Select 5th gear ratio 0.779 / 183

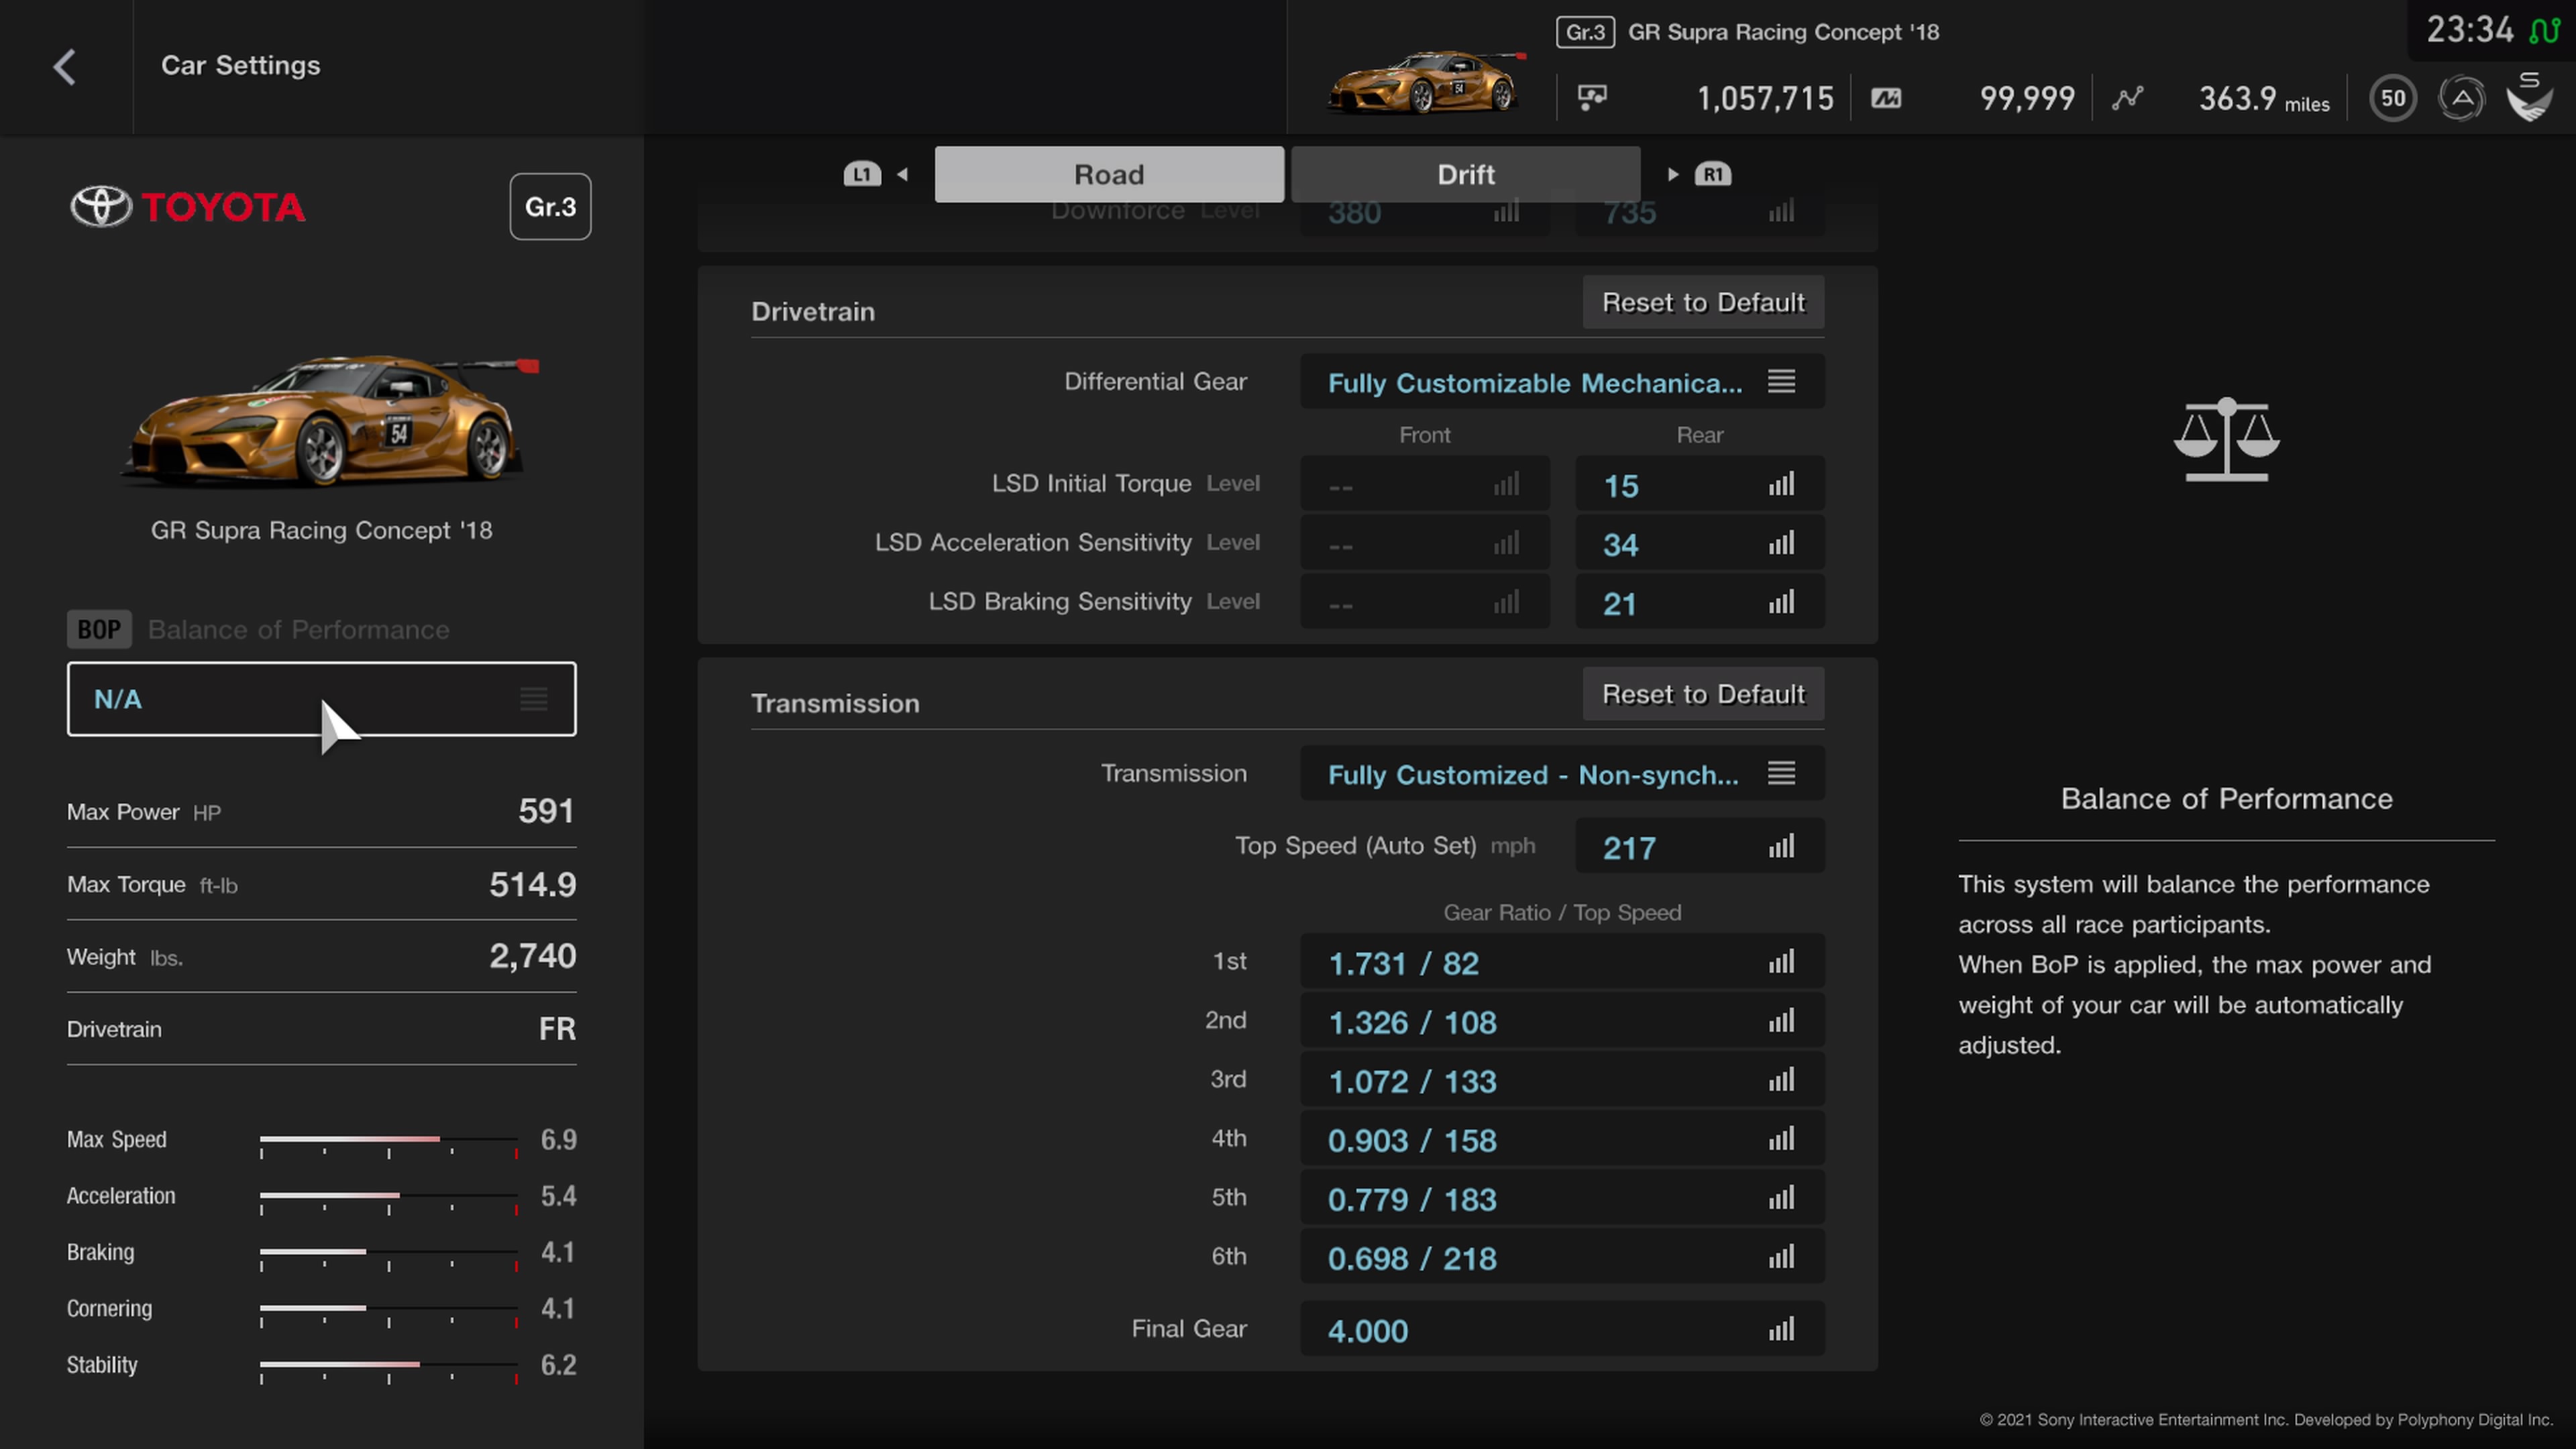coord(1562,1197)
